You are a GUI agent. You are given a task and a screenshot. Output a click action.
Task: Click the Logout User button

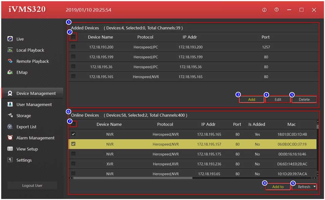(x=32, y=185)
